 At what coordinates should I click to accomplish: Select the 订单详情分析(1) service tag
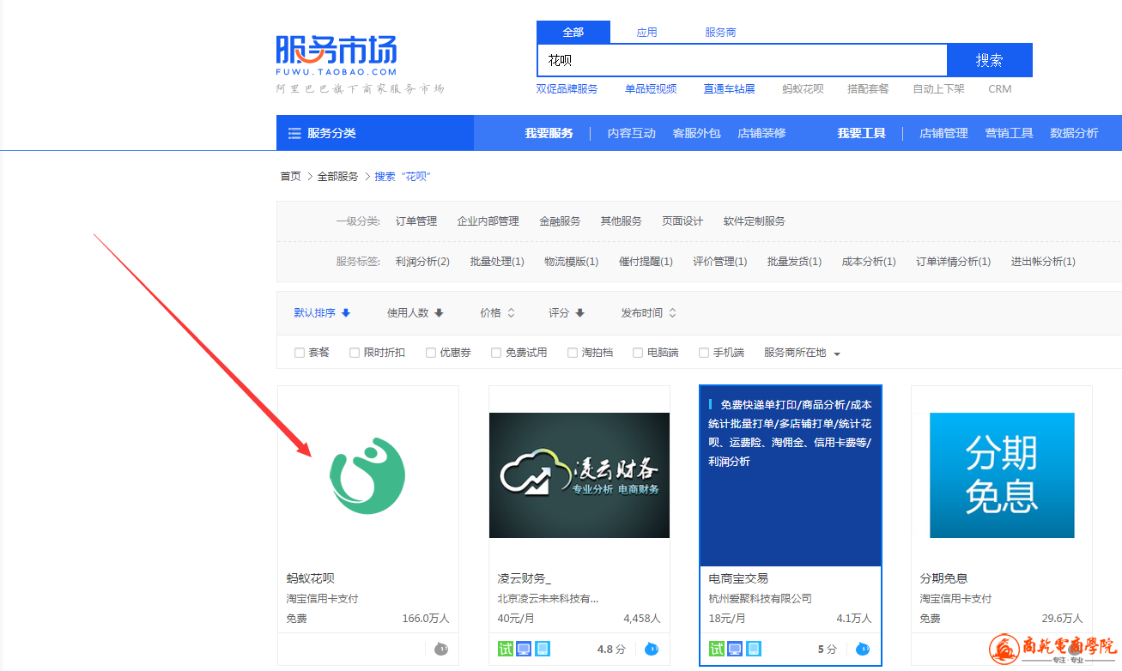coord(954,261)
